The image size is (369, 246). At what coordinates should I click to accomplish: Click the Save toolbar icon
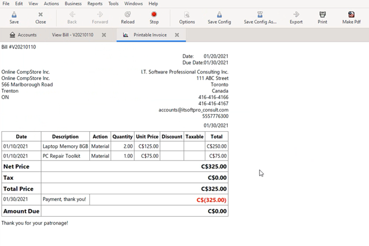pos(14,18)
